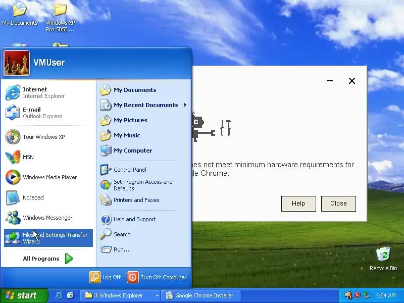Open Help and Support icon
Image resolution: width=404 pixels, height=303 pixels.
pyautogui.click(x=106, y=219)
